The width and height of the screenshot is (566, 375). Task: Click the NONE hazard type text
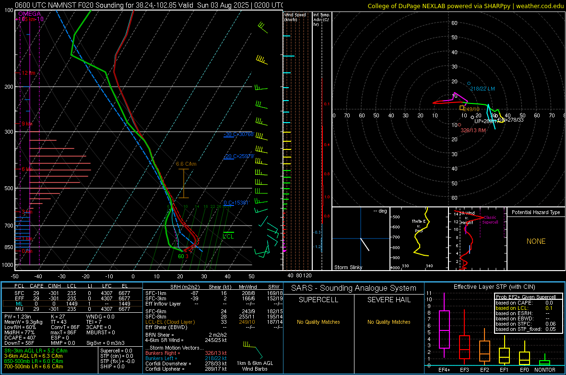(536, 241)
